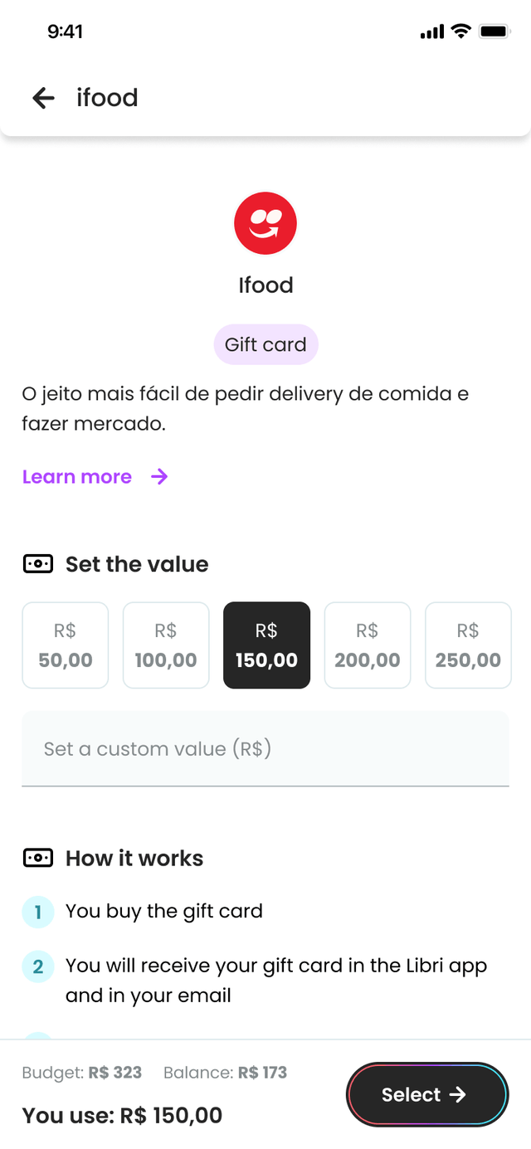Tap the battery icon in status bar
Screen dimensions: 531x1149
(494, 32)
